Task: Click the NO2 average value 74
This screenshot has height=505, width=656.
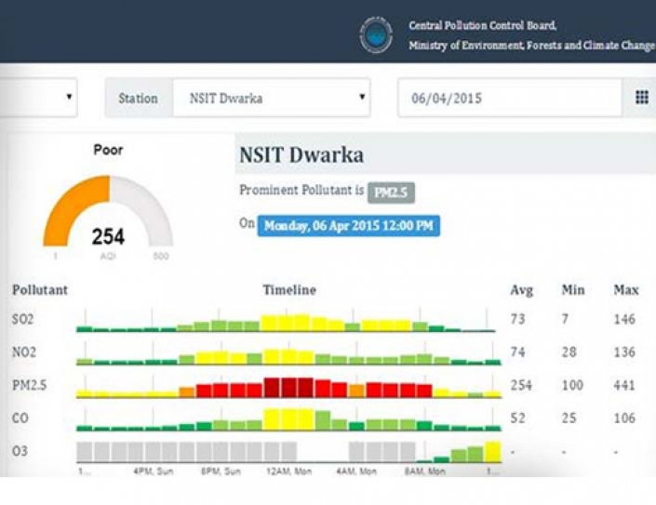Action: tap(517, 352)
